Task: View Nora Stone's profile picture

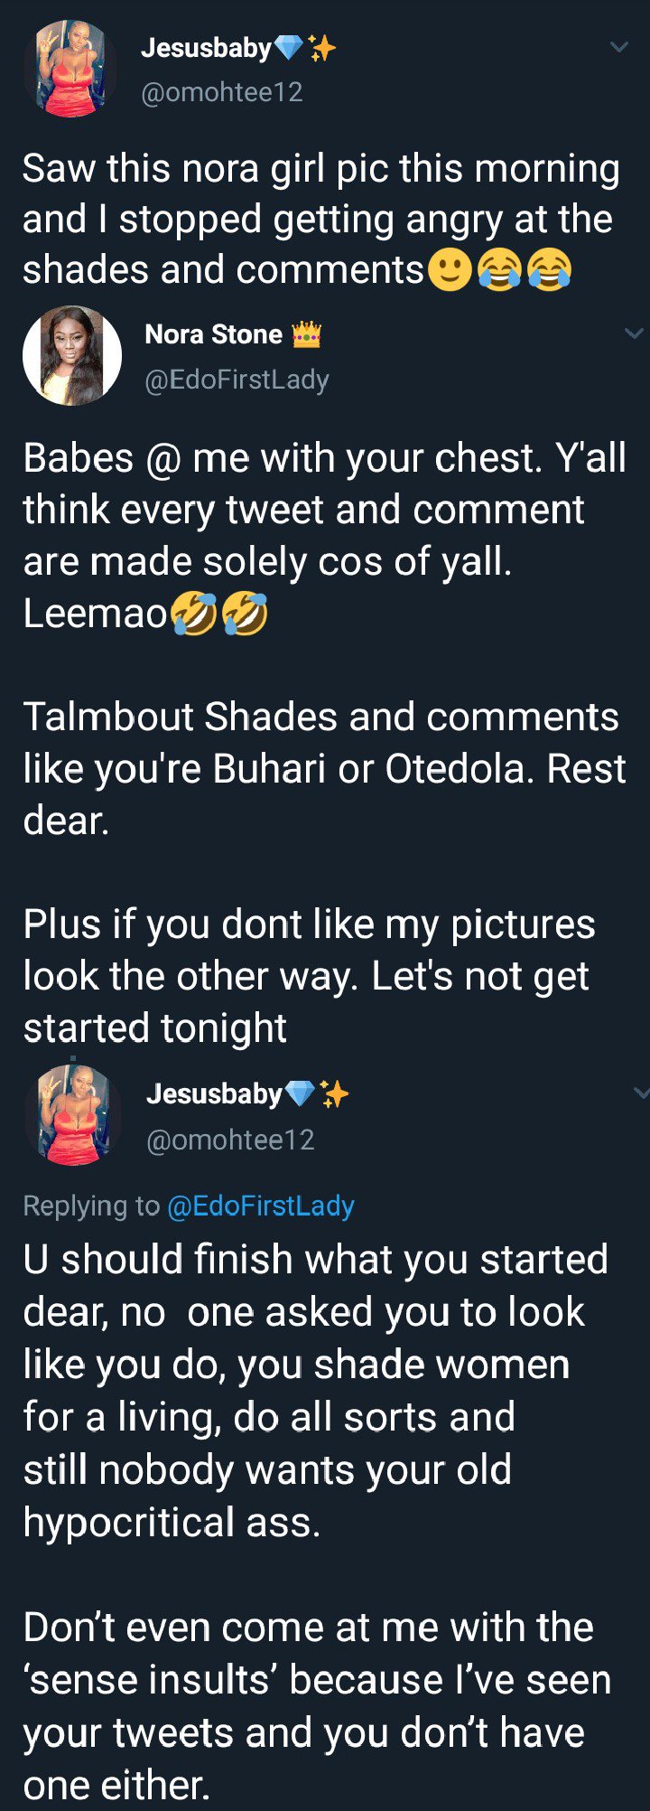Action: coord(72,355)
